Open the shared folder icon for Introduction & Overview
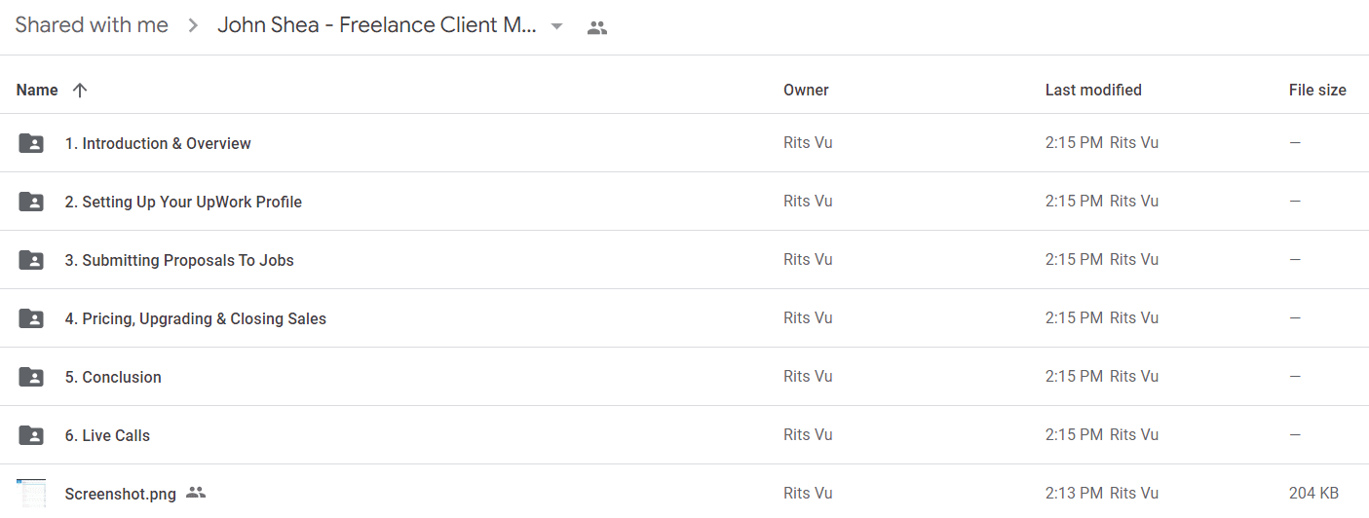Screen dimensions: 1369x518 click(31, 143)
